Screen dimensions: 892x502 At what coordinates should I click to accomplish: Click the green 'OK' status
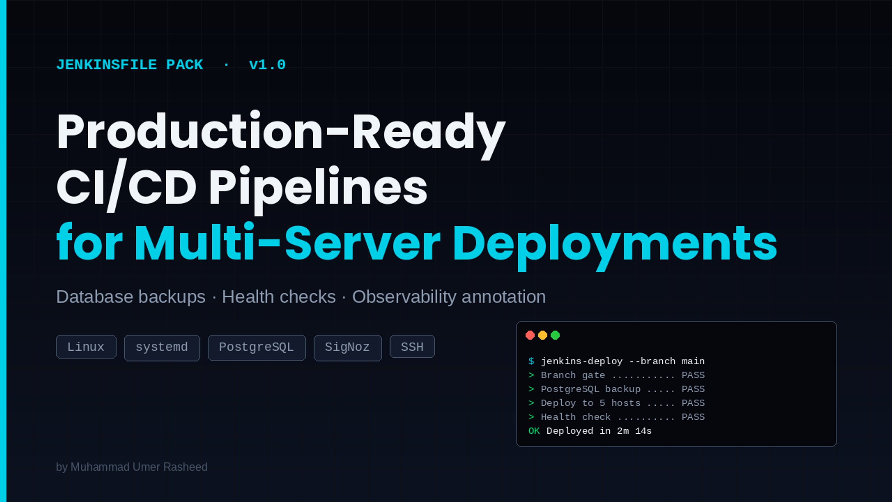coord(534,431)
